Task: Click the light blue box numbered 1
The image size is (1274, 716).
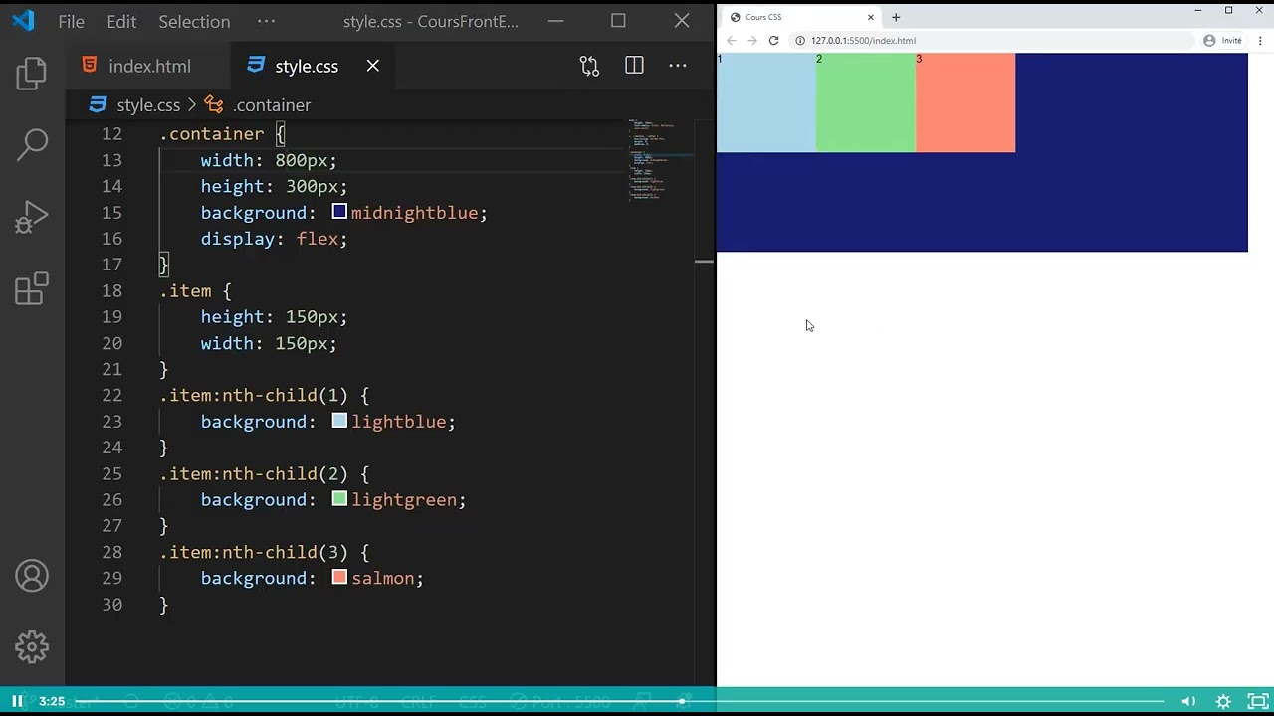Action: [x=766, y=102]
